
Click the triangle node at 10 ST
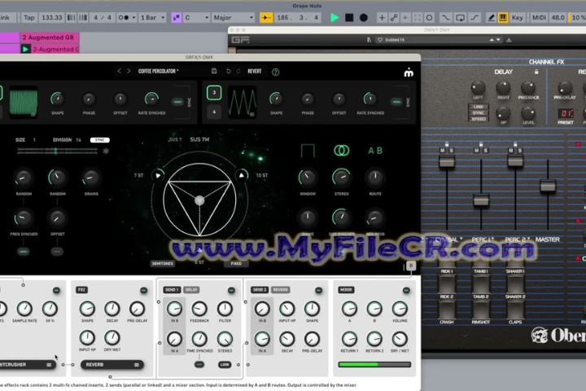(242, 175)
